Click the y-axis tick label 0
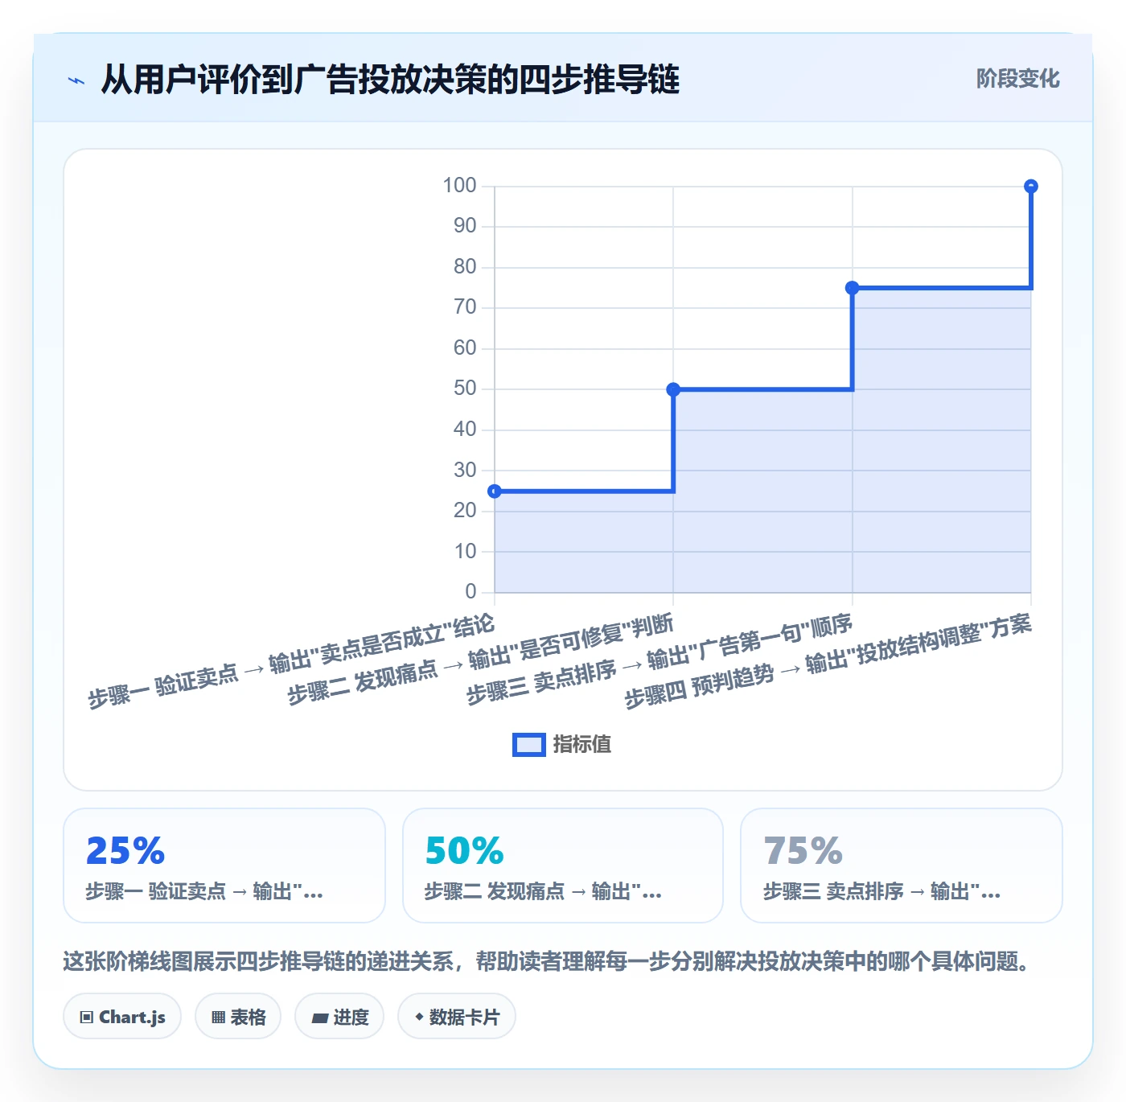The width and height of the screenshot is (1126, 1102). click(471, 592)
